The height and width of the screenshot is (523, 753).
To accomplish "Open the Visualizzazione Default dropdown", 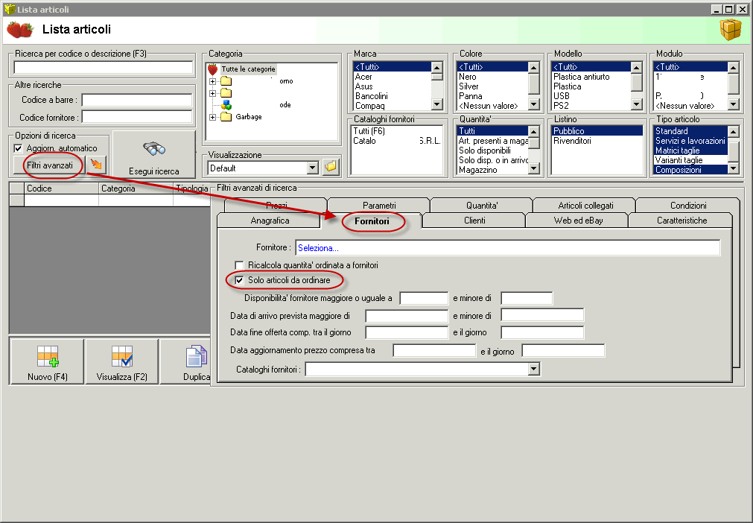I will point(313,168).
